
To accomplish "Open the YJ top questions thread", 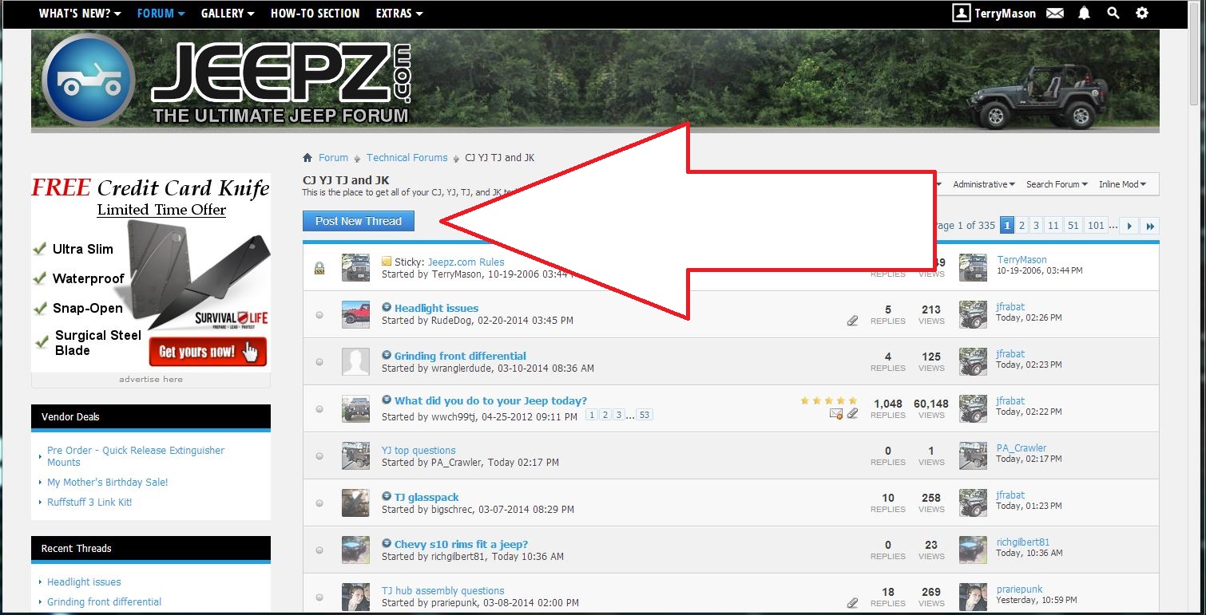I will (x=419, y=450).
